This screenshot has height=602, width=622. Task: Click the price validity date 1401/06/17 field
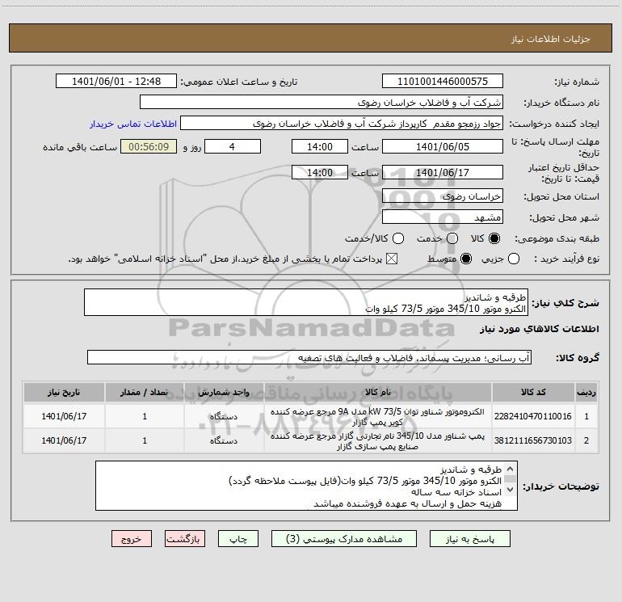click(x=443, y=172)
